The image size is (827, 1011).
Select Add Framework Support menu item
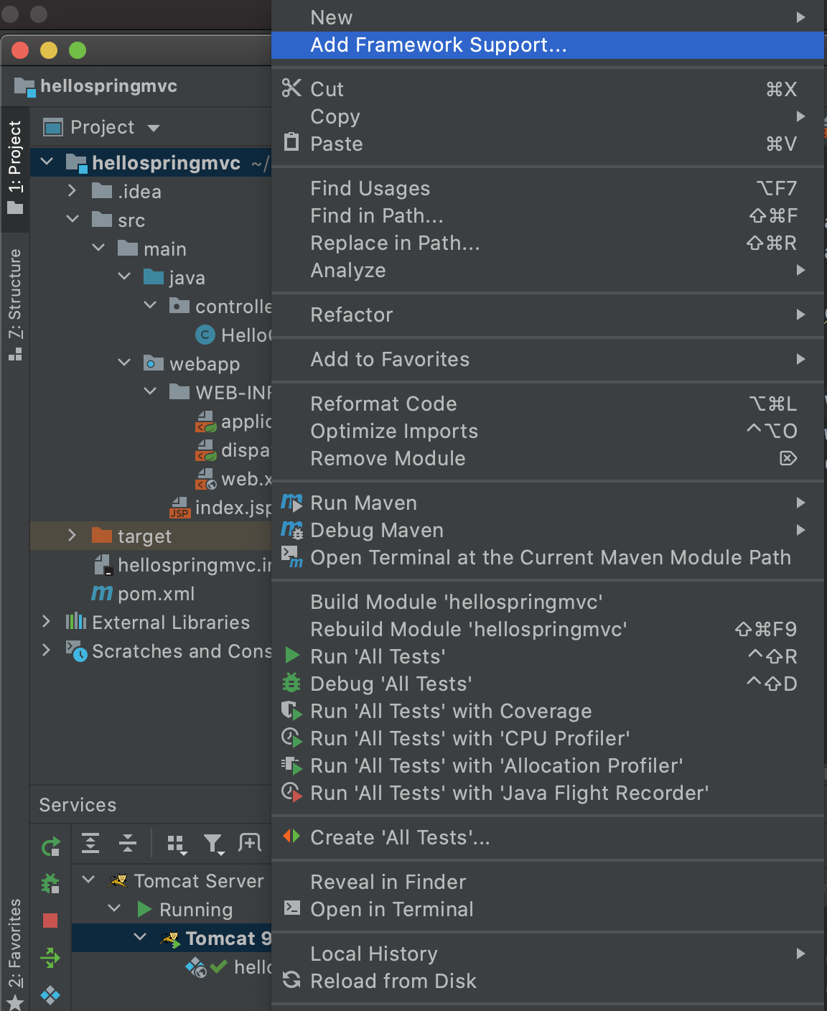click(x=439, y=45)
